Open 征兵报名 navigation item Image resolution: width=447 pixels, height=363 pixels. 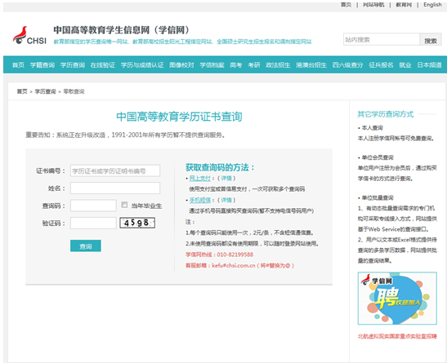click(381, 65)
